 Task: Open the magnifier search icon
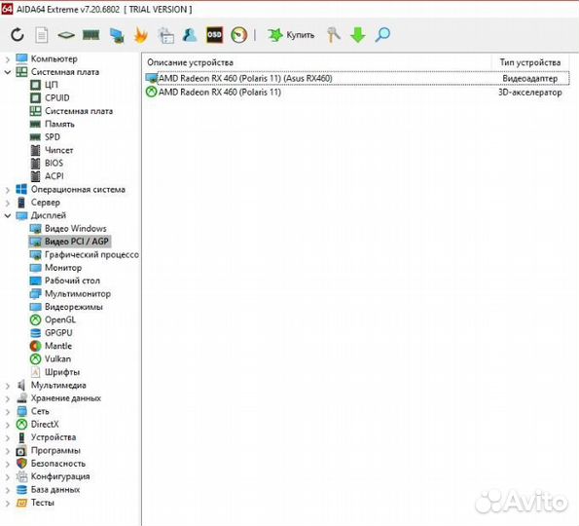[x=382, y=35]
